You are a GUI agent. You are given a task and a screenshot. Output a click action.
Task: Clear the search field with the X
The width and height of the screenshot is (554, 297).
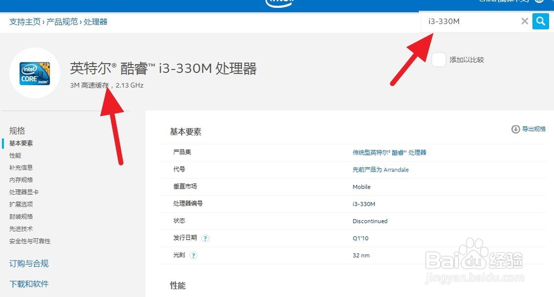click(x=525, y=22)
